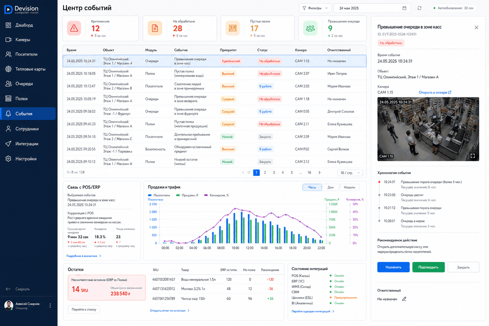Toggle Конверсия, % legend item
This screenshot has width=489, height=326.
216,195
